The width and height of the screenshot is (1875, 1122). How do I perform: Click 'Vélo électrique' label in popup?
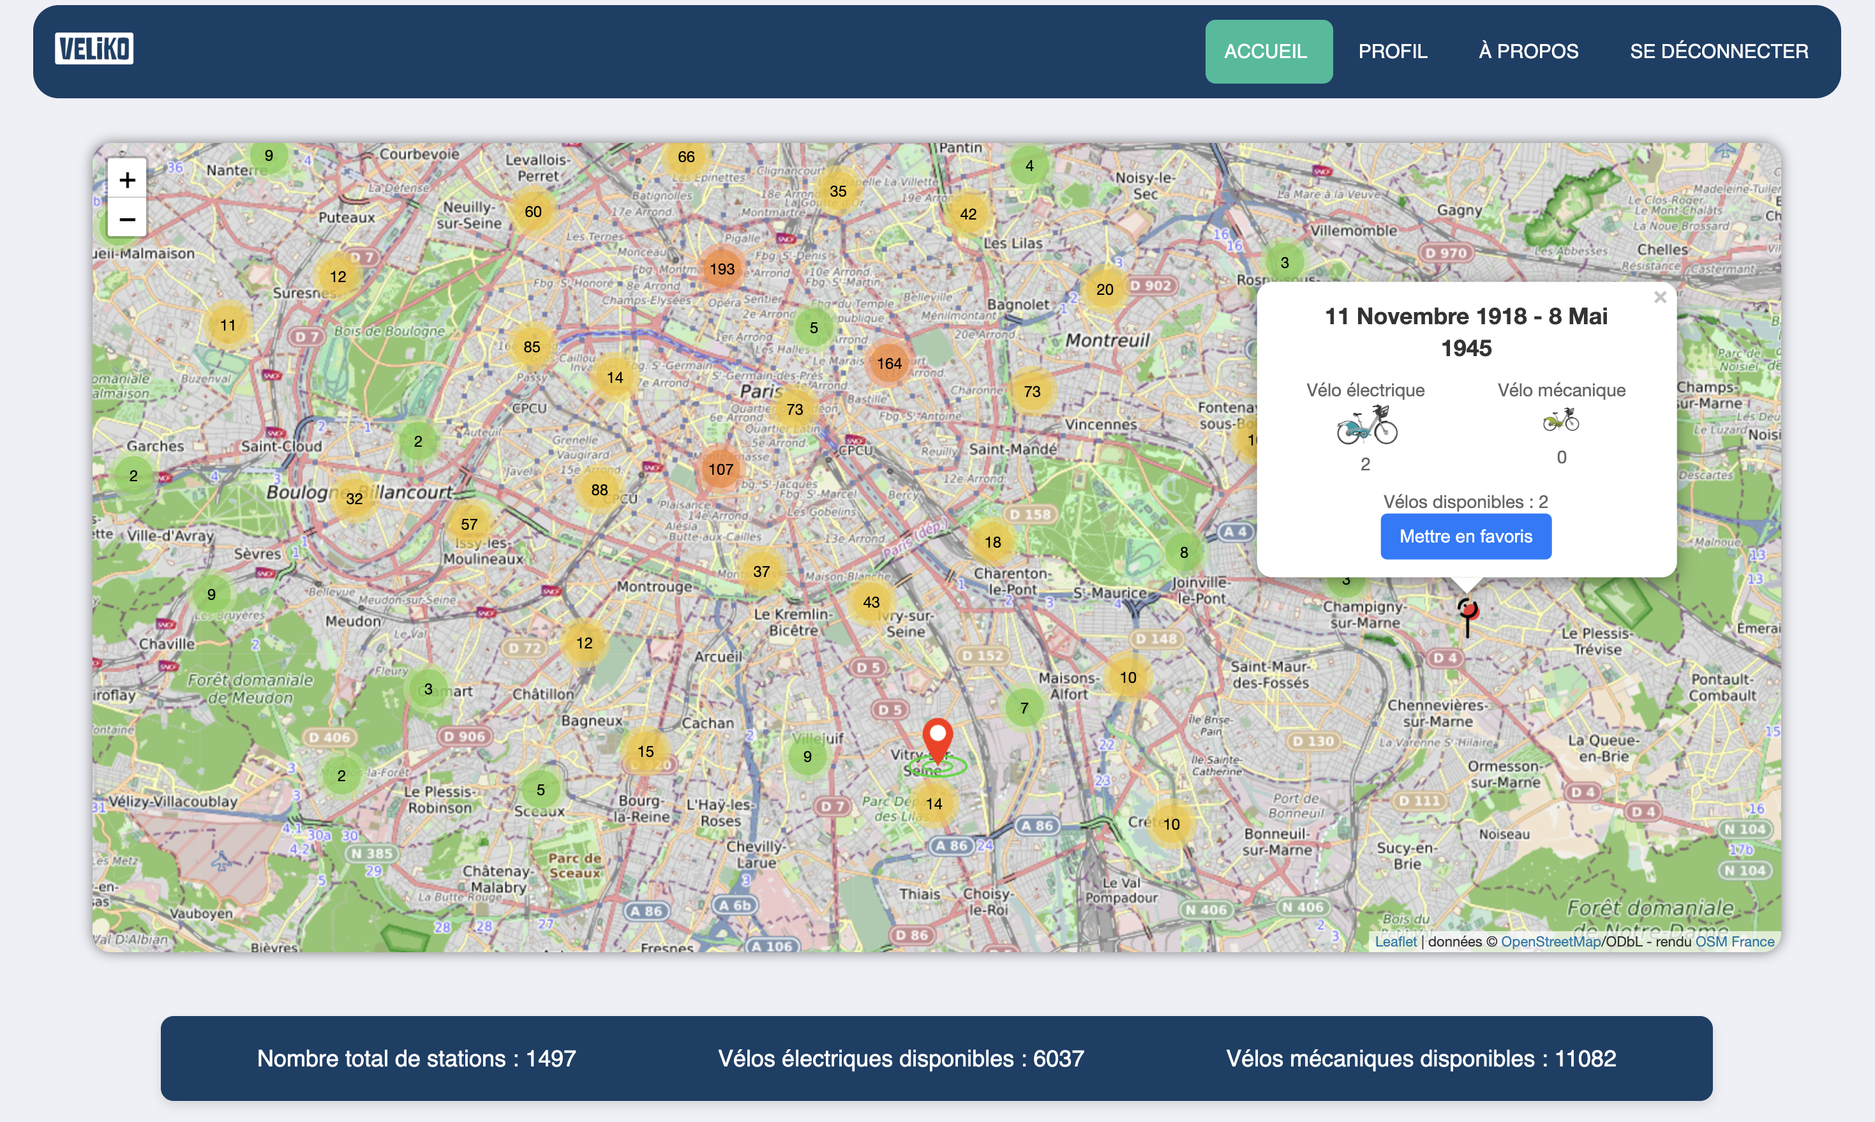pyautogui.click(x=1364, y=390)
